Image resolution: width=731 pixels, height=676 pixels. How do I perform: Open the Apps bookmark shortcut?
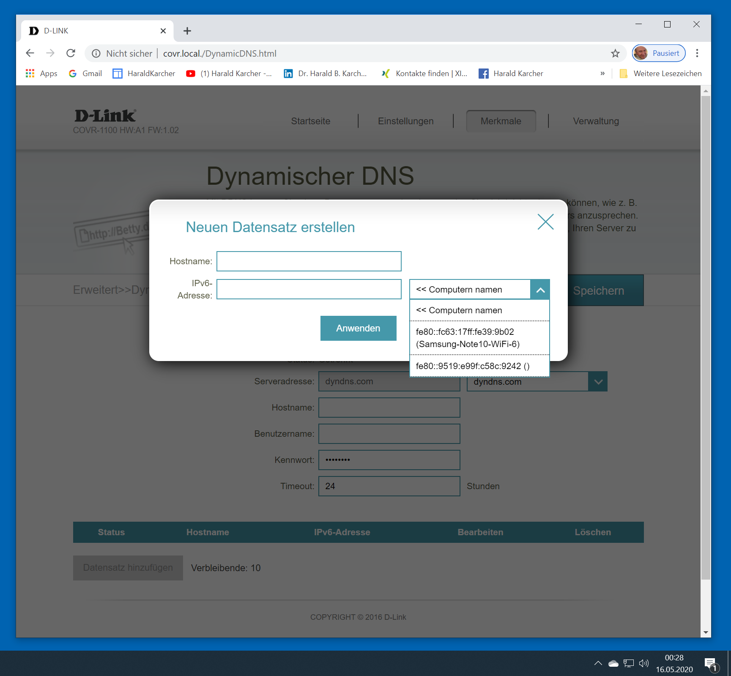[41, 74]
